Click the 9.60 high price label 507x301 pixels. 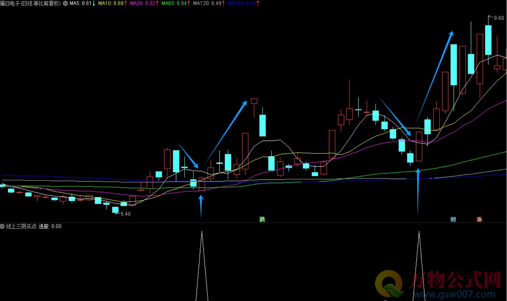point(499,18)
